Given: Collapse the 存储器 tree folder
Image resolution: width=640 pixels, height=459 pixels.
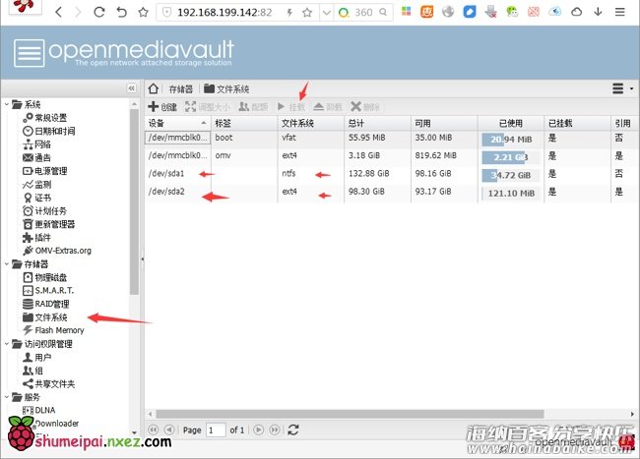Looking at the screenshot, I should click(x=7, y=264).
